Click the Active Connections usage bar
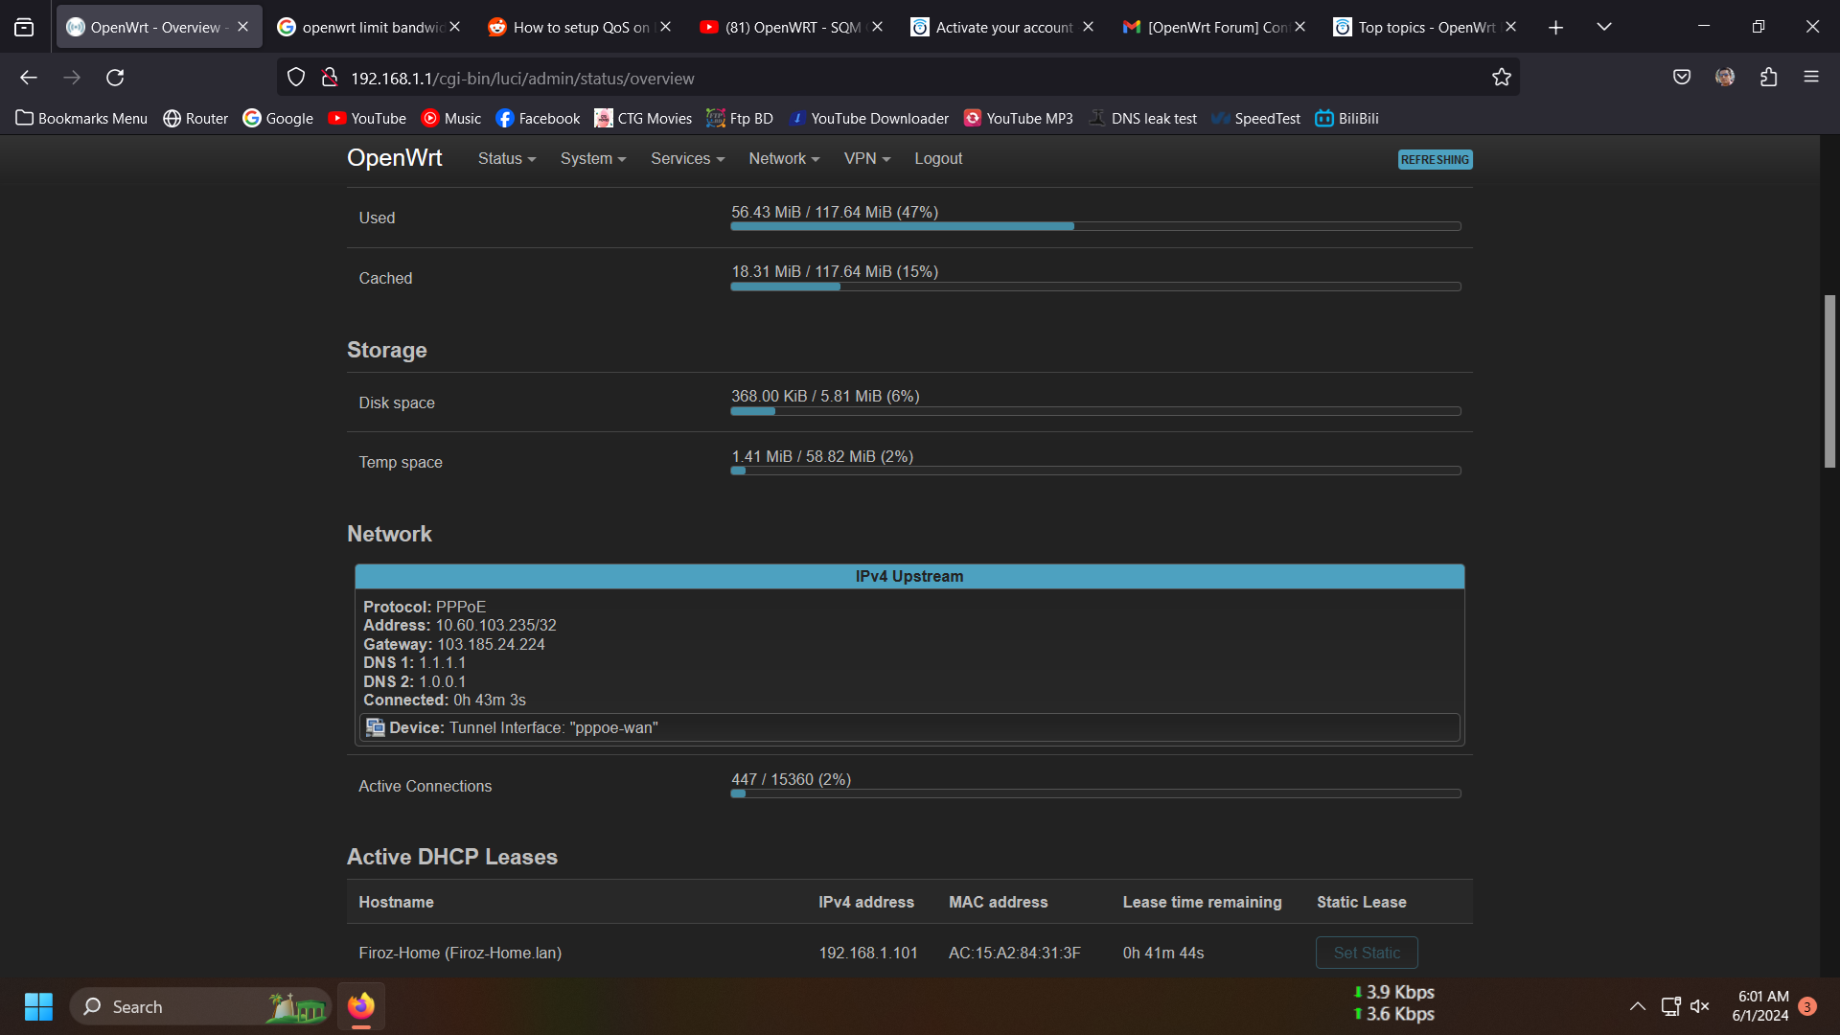The width and height of the screenshot is (1840, 1035). pos(1095,793)
